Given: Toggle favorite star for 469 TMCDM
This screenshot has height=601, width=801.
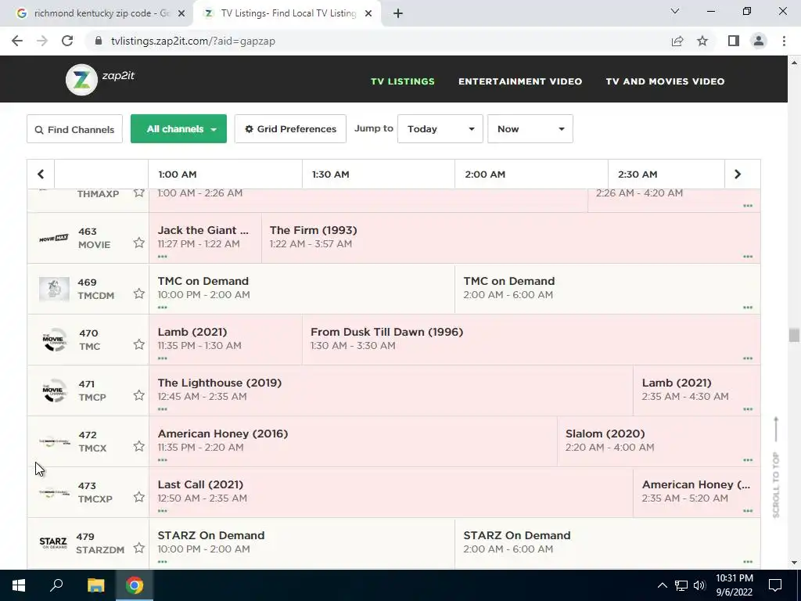Looking at the screenshot, I should [x=139, y=293].
